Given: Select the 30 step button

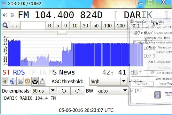Looking at the screenshot, I should click(x=85, y=26).
